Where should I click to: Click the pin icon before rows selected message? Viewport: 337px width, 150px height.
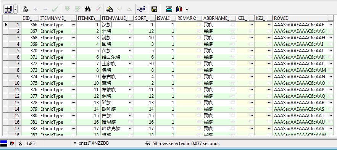(x=147, y=144)
